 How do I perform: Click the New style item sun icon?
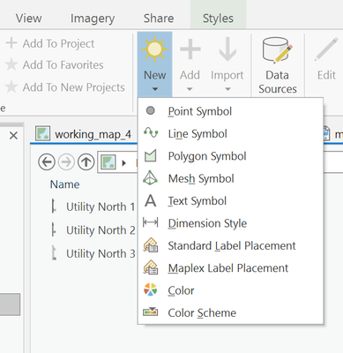pyautogui.click(x=154, y=49)
